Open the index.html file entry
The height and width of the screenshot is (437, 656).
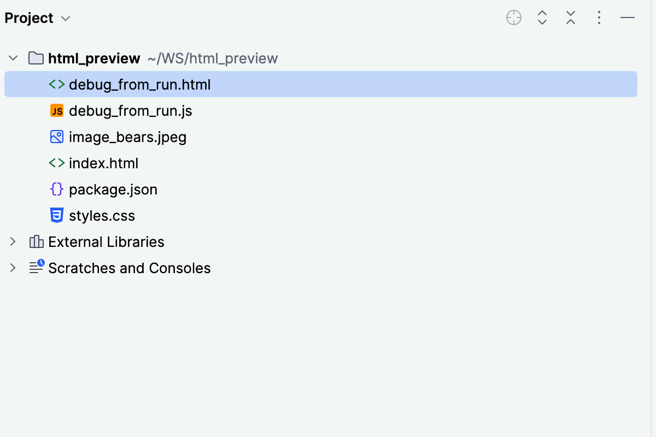point(103,163)
